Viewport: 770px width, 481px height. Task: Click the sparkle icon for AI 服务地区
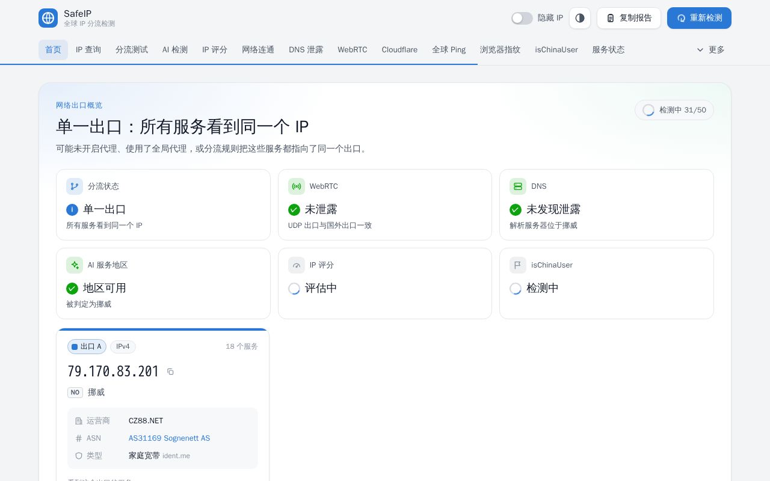(75, 265)
